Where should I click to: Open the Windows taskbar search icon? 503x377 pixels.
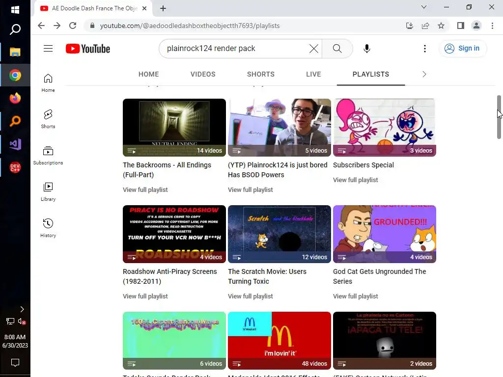click(15, 29)
